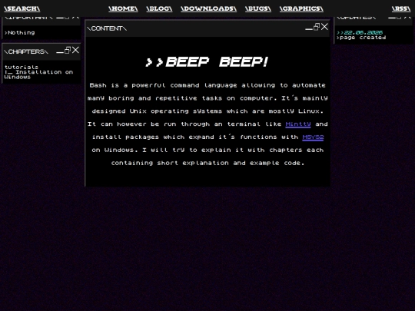
Task: Select the 22.06.2026 update date
Action: (360, 32)
